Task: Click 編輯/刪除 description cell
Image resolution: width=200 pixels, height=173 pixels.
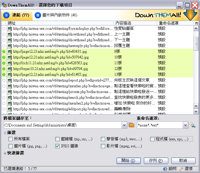Action: click(122, 109)
